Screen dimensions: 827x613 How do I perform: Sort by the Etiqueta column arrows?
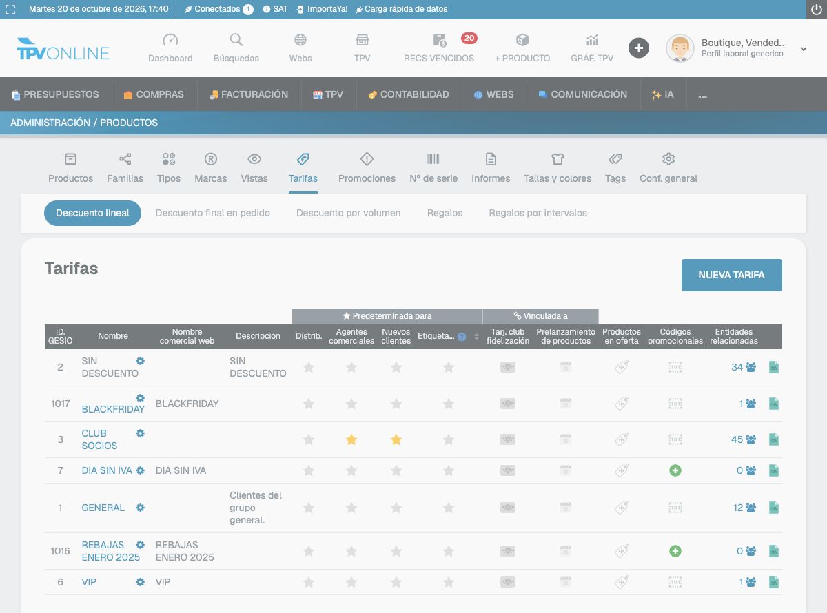tap(476, 337)
